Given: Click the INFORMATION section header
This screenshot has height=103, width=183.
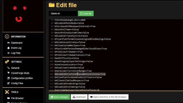Looking at the screenshot, I should 18,37.
